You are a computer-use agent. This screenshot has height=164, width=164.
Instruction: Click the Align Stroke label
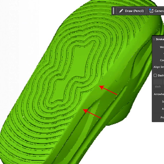click(x=159, y=67)
